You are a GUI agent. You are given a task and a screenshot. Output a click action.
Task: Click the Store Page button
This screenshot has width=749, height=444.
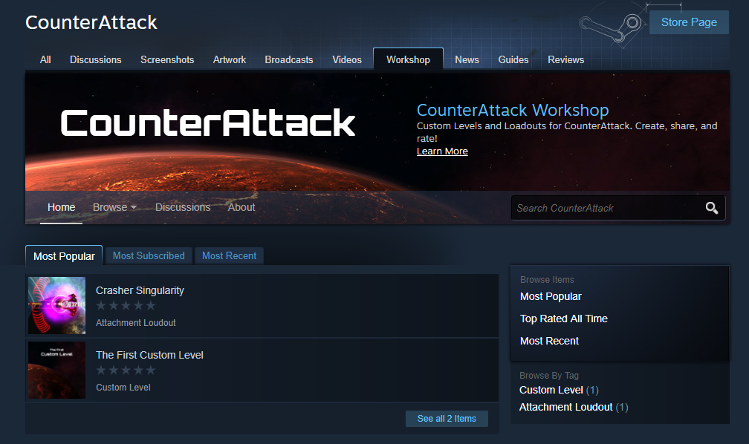pos(689,22)
